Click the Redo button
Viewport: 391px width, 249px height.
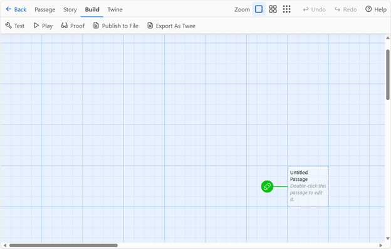346,9
